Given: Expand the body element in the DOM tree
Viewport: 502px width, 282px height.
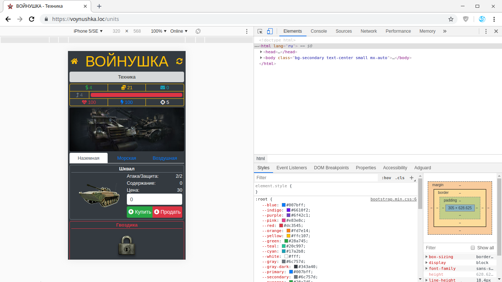Looking at the screenshot, I should (261, 58).
